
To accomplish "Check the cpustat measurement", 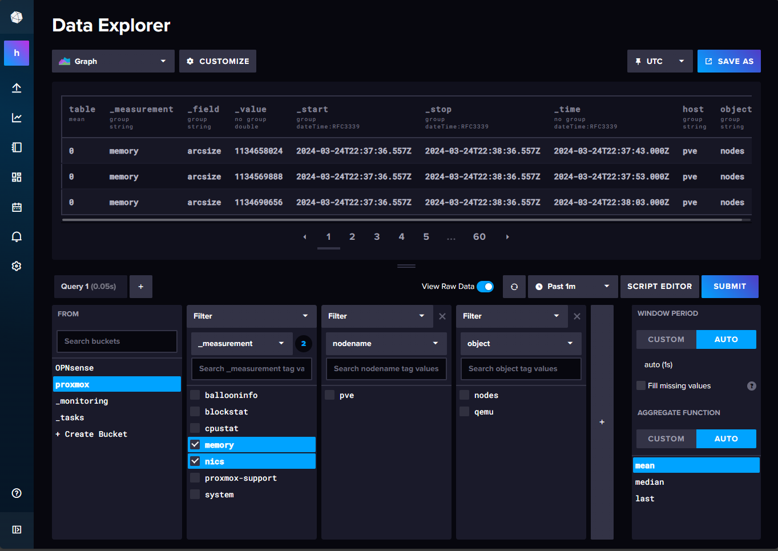I will [x=195, y=428].
